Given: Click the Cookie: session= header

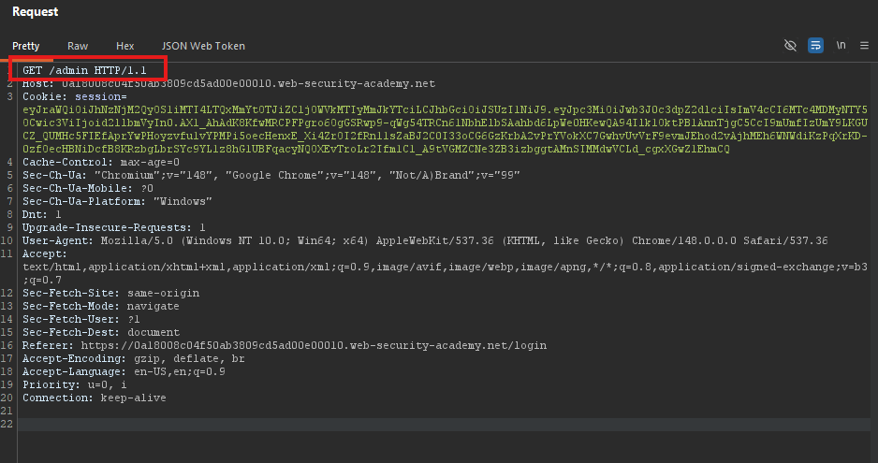Looking at the screenshot, I should click(75, 96).
